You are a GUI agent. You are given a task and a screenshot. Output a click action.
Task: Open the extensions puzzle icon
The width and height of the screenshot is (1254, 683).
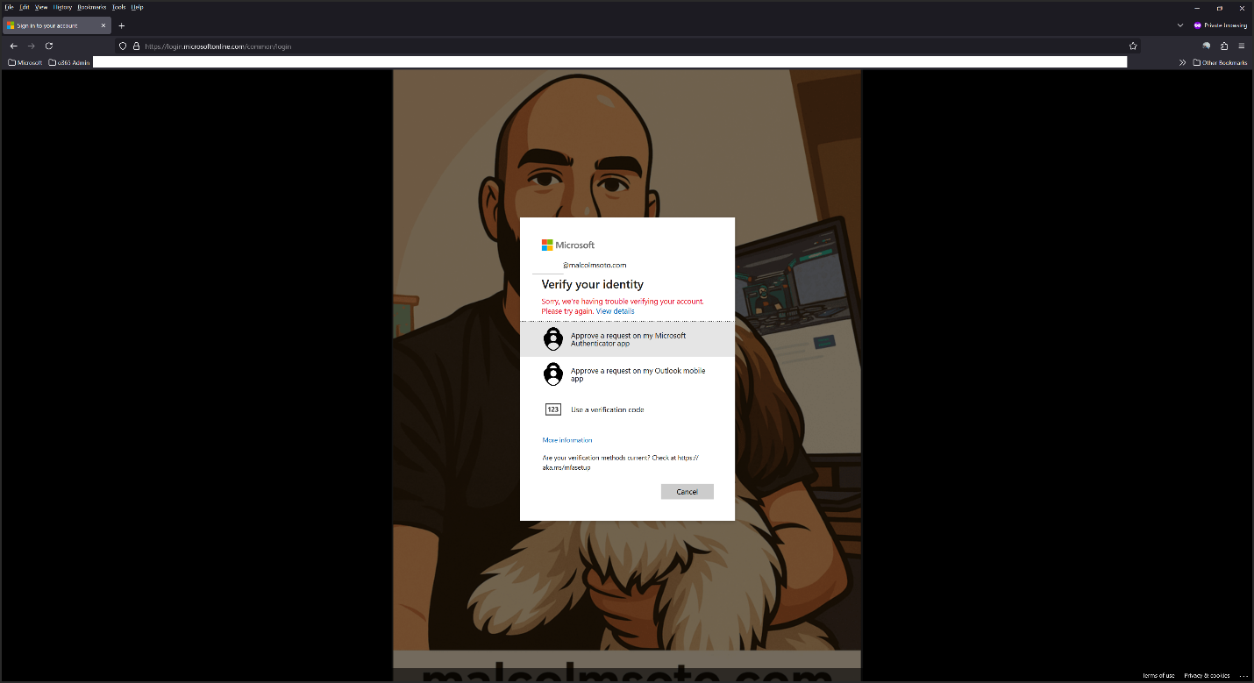point(1224,46)
